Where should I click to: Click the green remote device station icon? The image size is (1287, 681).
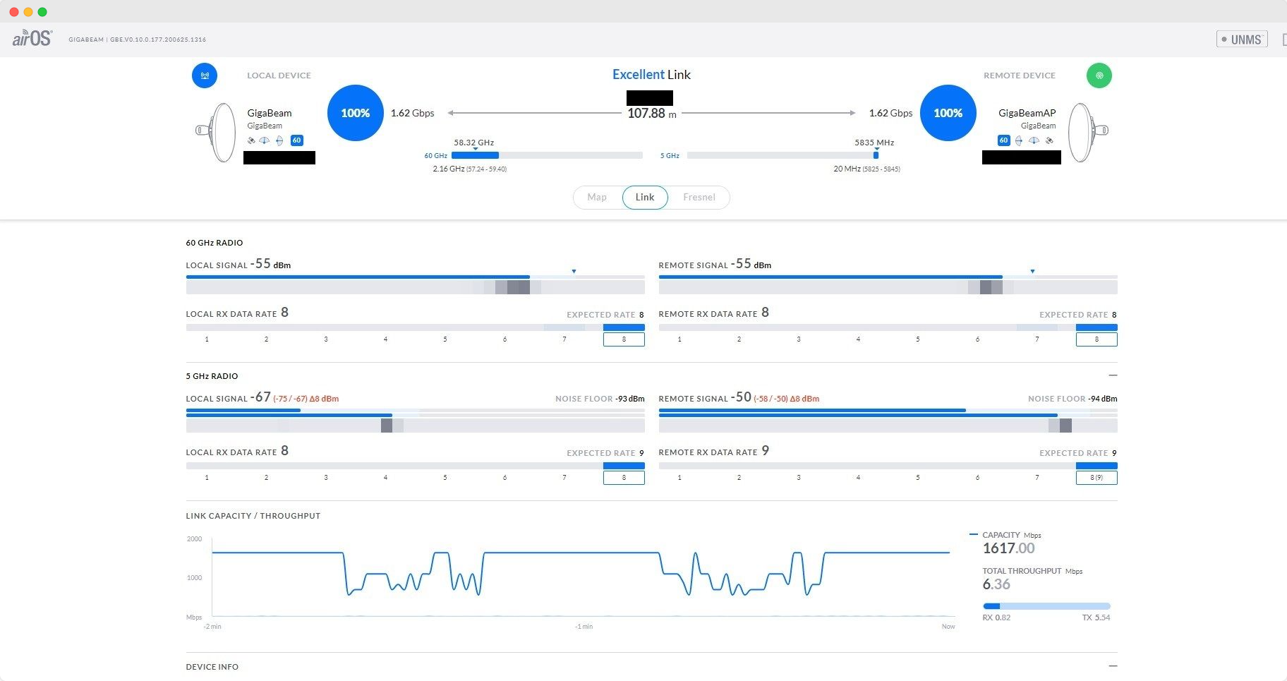(x=1099, y=76)
